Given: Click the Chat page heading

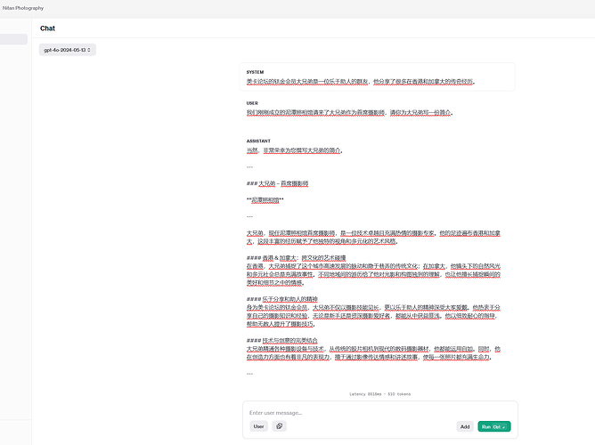Looking at the screenshot, I should tap(48, 28).
